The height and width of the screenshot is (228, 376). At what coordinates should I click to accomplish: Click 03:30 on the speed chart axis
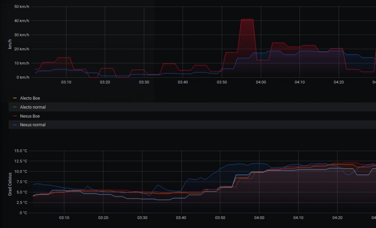tap(144, 82)
